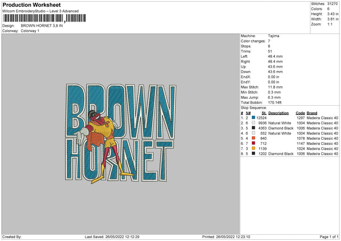Click the Trims value '51'
The image size is (341, 241).
(x=270, y=51)
